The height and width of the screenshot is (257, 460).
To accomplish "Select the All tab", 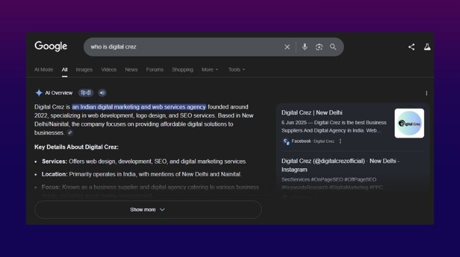I will coord(65,70).
